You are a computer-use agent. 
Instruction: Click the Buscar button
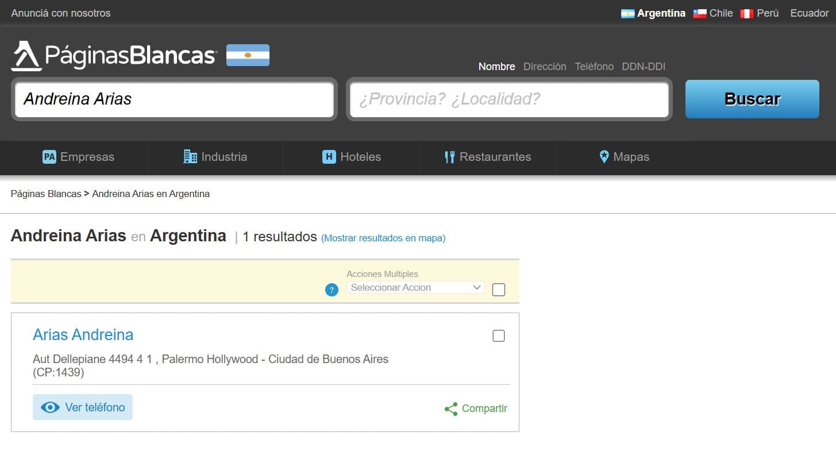tap(752, 99)
